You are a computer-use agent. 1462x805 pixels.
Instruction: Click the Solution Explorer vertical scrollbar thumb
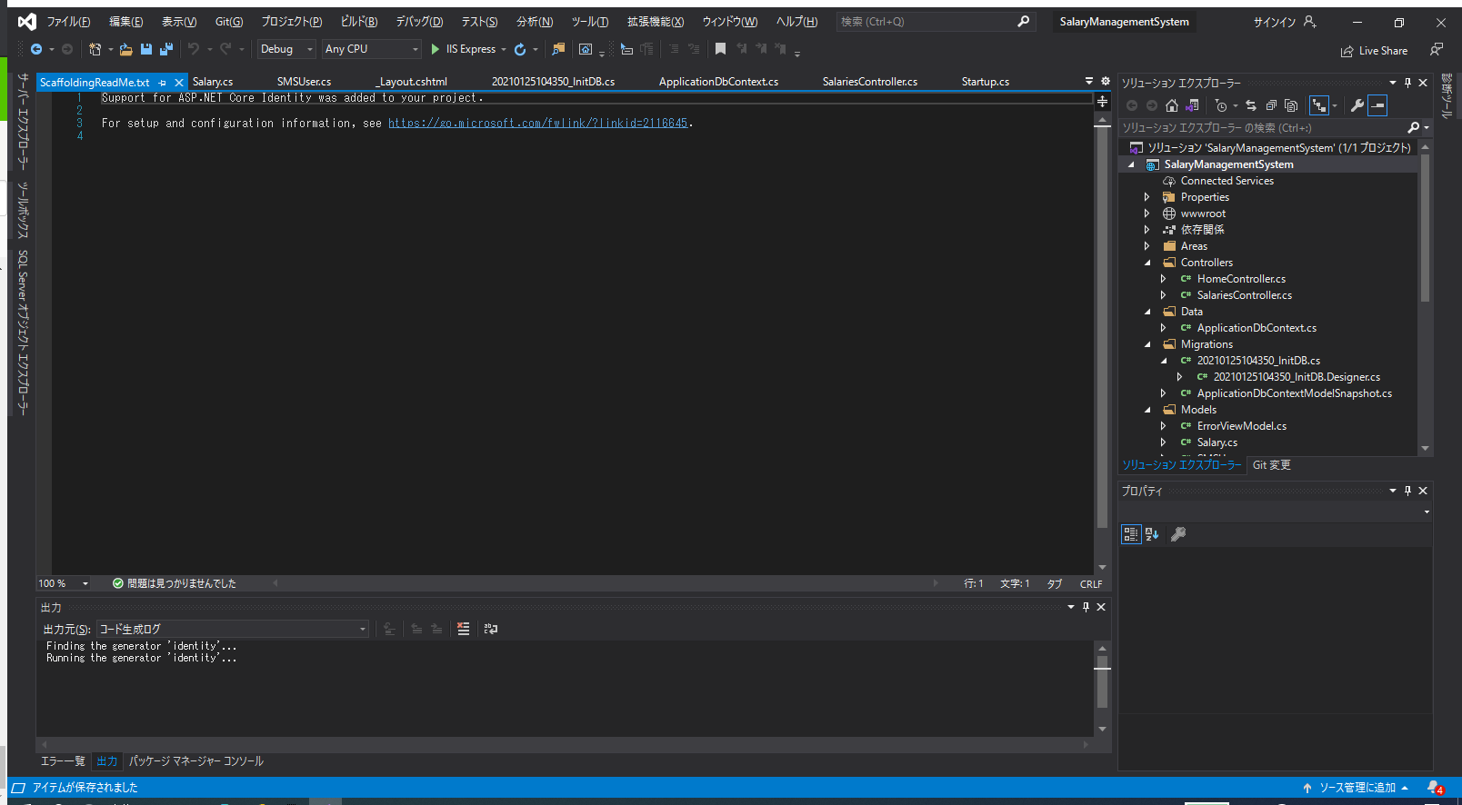coord(1425,227)
